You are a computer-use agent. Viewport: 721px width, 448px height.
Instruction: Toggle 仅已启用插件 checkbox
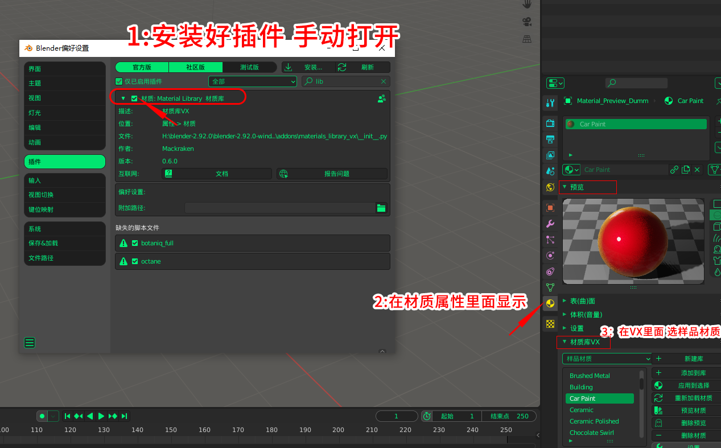[x=119, y=81]
